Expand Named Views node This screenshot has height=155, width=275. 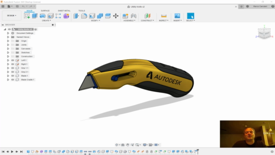[8, 37]
